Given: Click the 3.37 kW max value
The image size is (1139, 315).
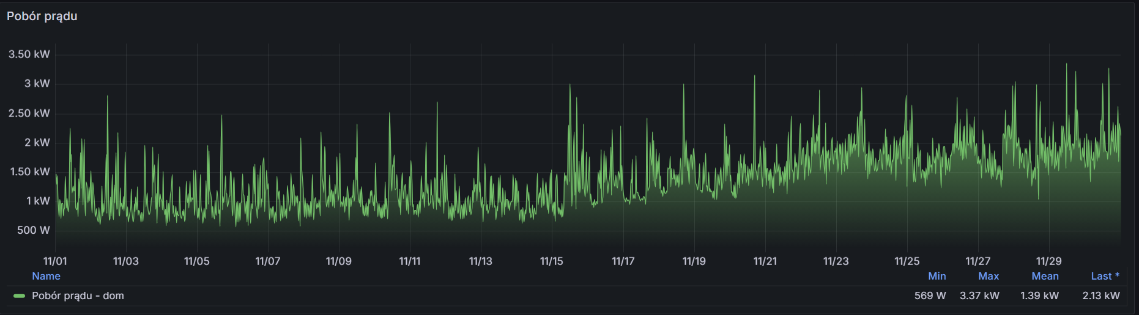Looking at the screenshot, I should click(979, 296).
